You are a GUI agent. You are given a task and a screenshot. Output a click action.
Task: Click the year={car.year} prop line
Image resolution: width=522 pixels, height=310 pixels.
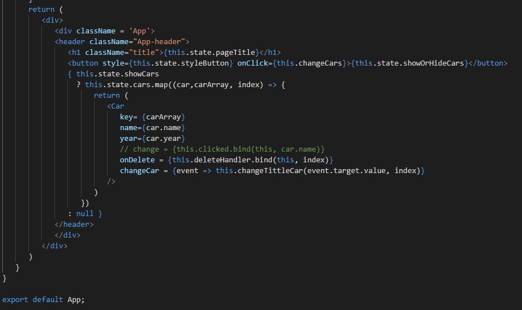coord(152,139)
